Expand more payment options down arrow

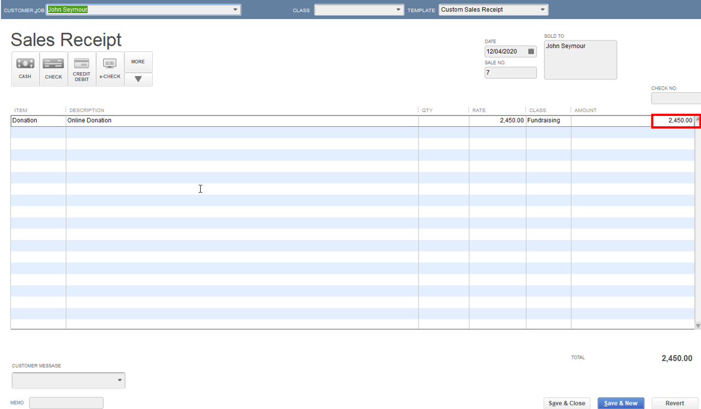(x=138, y=79)
